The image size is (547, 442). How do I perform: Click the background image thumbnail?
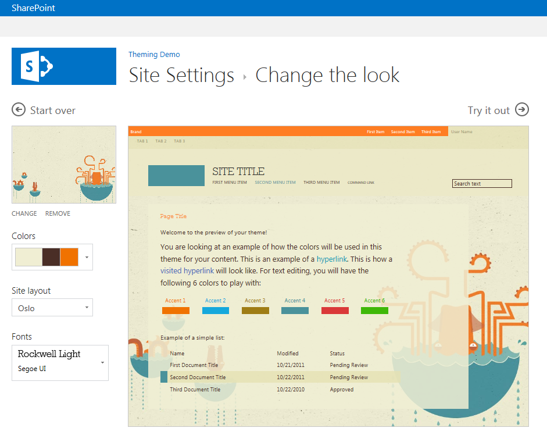click(64, 165)
